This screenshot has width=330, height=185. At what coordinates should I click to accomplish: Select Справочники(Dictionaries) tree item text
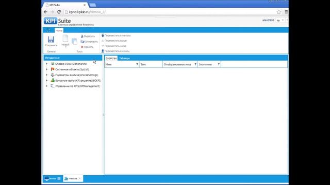(71, 64)
